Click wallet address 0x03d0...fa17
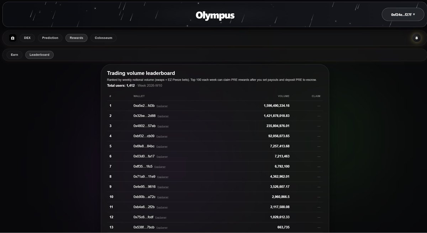Screen dimensions: 427x233 click(144, 156)
